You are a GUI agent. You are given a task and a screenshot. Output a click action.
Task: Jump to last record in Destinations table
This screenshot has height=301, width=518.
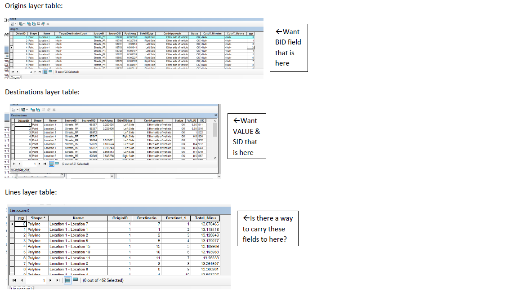click(45, 164)
